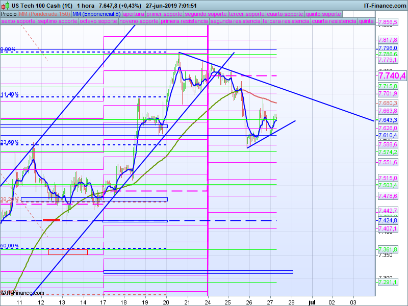Select the noveno soporte label

tap(138, 21)
